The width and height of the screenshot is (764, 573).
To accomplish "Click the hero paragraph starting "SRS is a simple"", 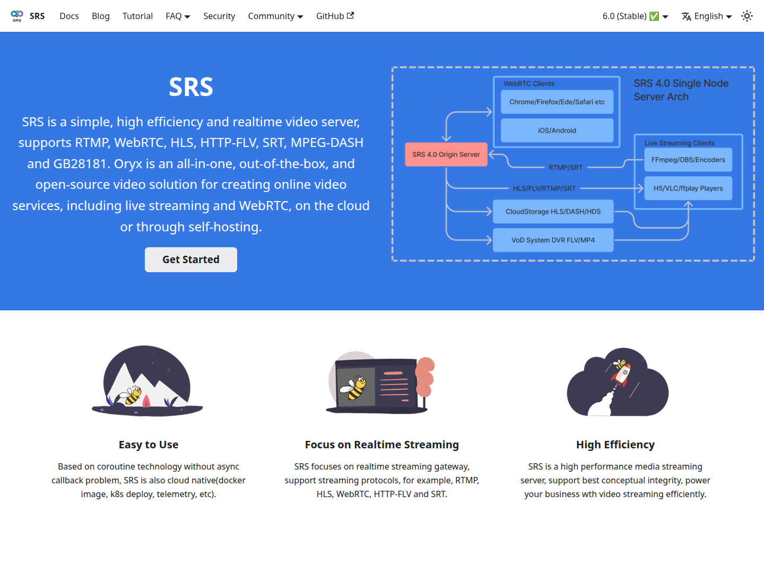I will point(191,174).
